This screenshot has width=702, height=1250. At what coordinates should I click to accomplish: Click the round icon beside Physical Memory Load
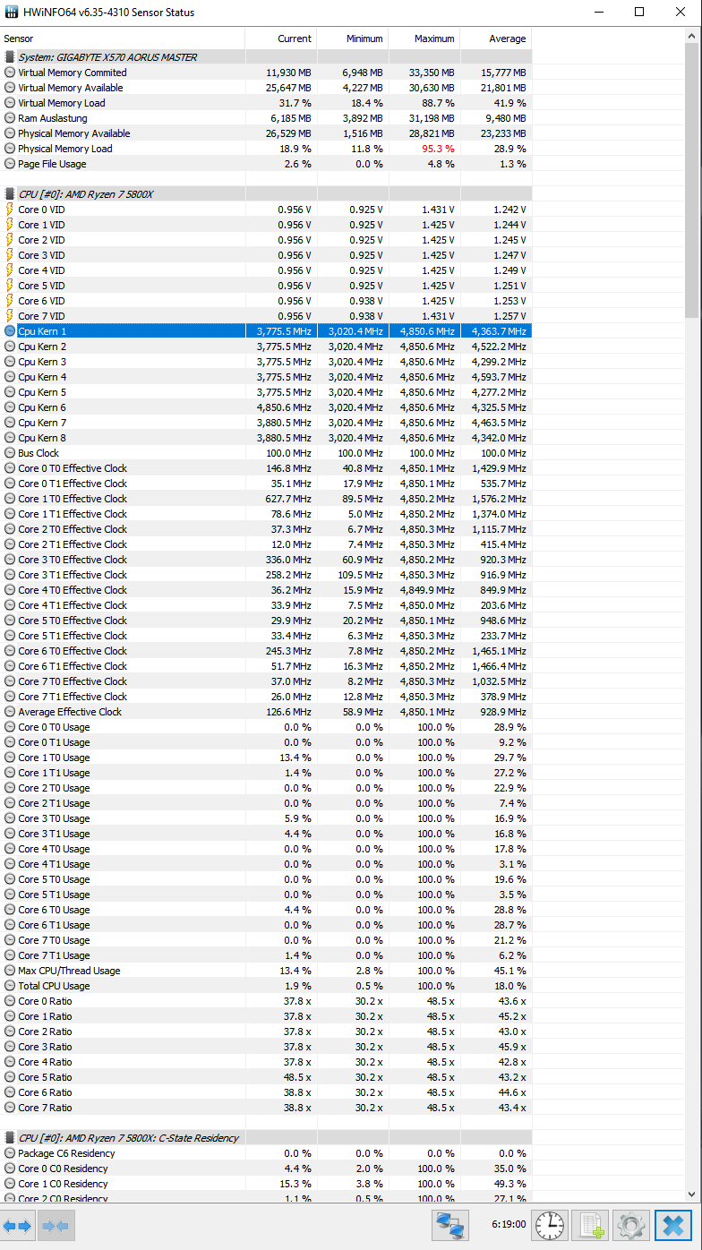pyautogui.click(x=10, y=149)
